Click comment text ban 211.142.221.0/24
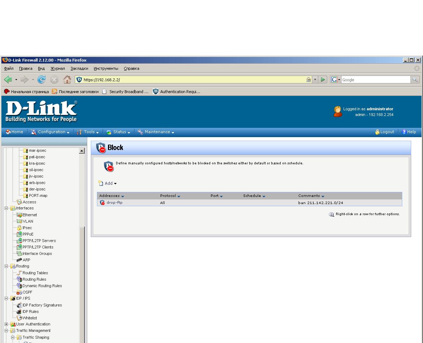 (x=320, y=203)
